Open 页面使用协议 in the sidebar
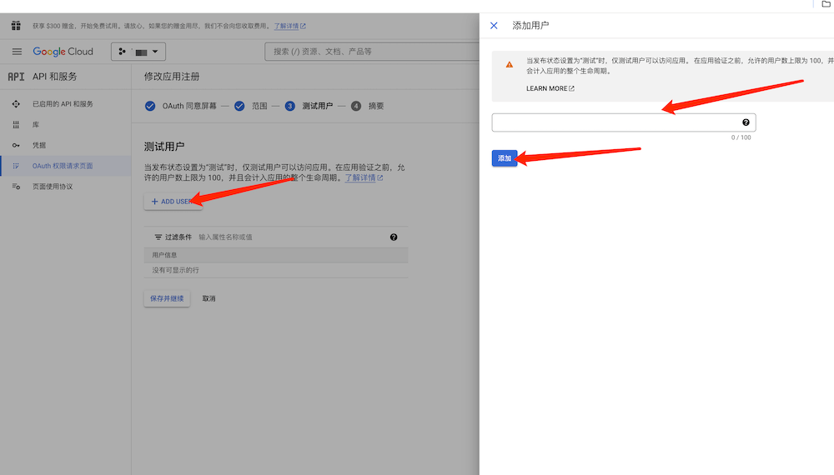Screen dimensions: 834x475 [53, 187]
